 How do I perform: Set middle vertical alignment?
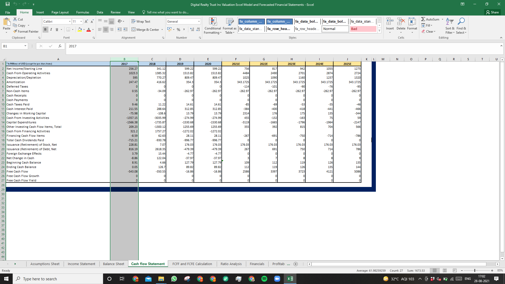106,21
